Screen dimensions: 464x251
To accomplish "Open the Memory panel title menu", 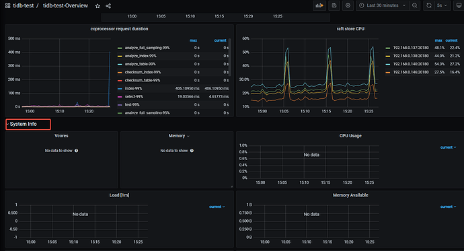I will coord(179,136).
